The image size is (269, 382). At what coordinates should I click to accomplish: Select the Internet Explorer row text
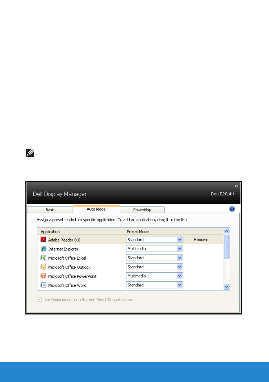[x=63, y=249]
